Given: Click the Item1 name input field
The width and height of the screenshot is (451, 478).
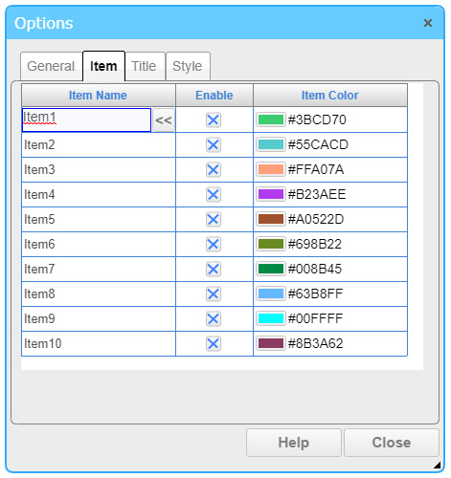Looking at the screenshot, I should click(x=86, y=120).
